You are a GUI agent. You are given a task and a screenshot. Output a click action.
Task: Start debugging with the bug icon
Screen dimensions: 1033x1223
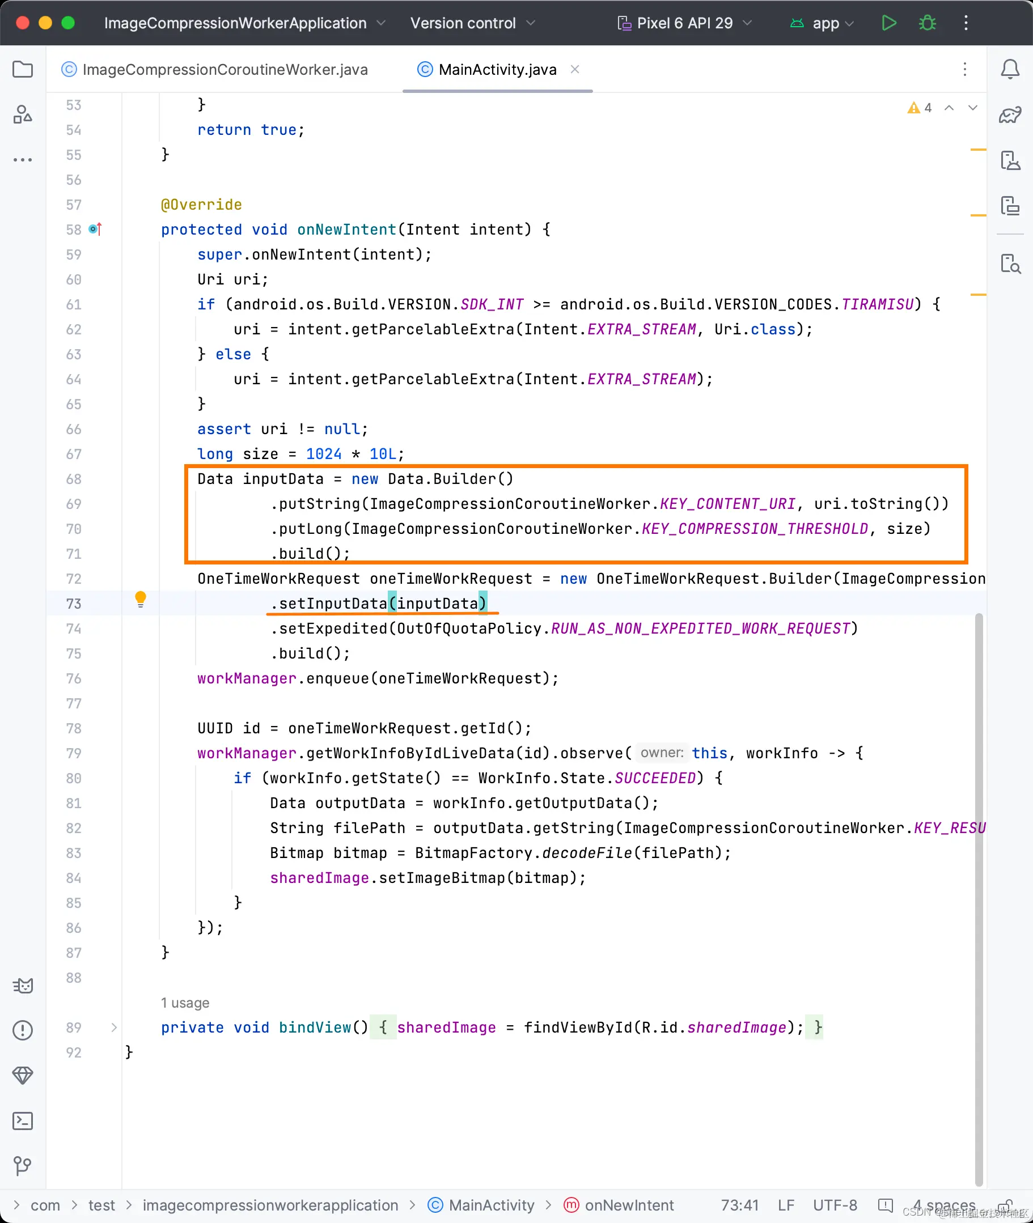coord(928,23)
